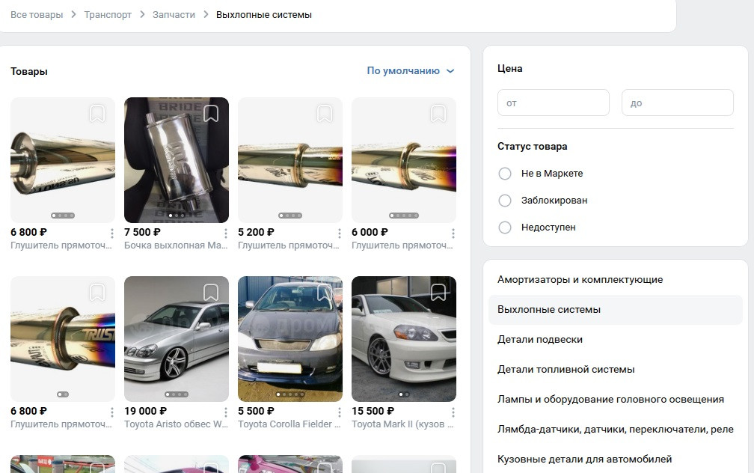
Task: Open the Toyota Corolla Fielder photo
Action: click(290, 339)
